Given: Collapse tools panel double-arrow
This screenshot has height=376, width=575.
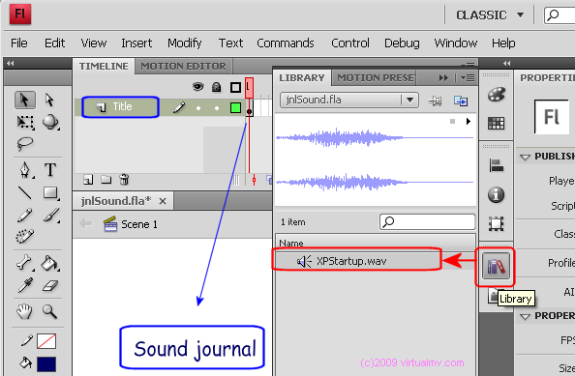Looking at the screenshot, I should pyautogui.click(x=11, y=64).
